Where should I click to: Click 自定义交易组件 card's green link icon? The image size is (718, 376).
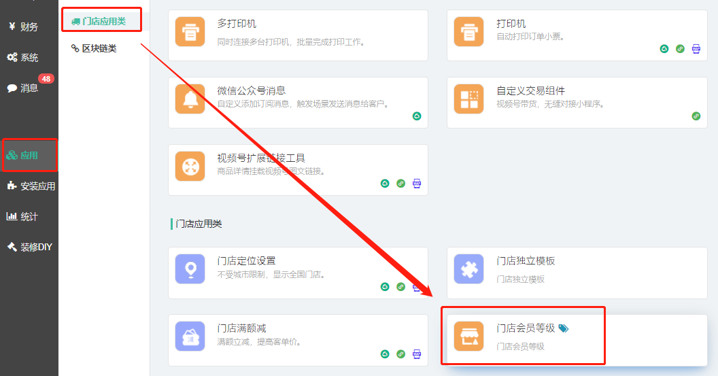click(x=696, y=116)
